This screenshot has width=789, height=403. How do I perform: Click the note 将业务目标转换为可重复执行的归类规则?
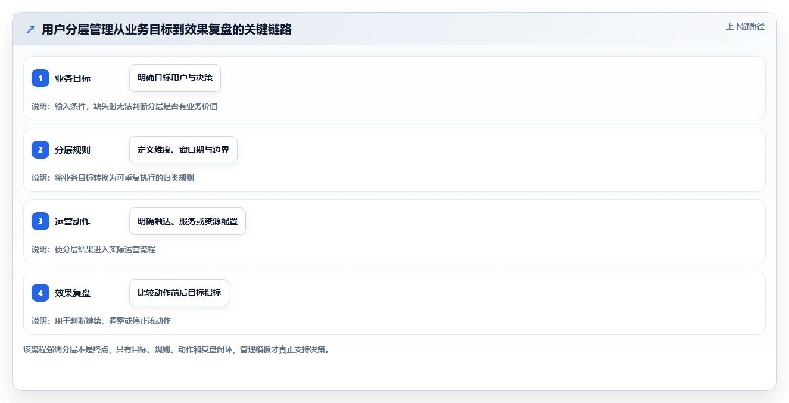coord(124,178)
